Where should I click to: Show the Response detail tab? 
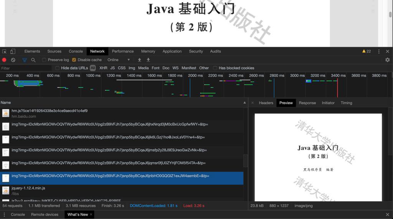pyautogui.click(x=307, y=103)
